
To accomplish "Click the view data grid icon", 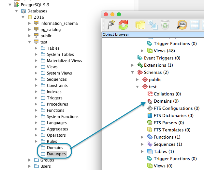I will click(x=194, y=25).
